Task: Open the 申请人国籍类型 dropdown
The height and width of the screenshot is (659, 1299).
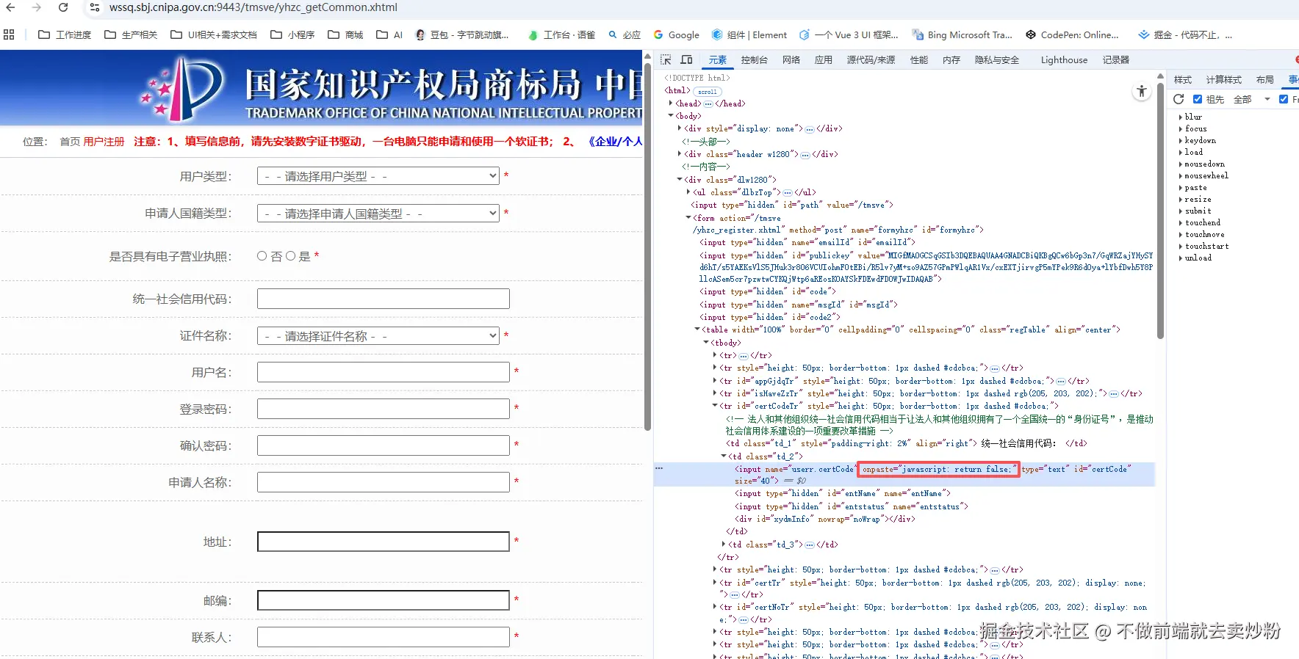Action: coord(378,214)
